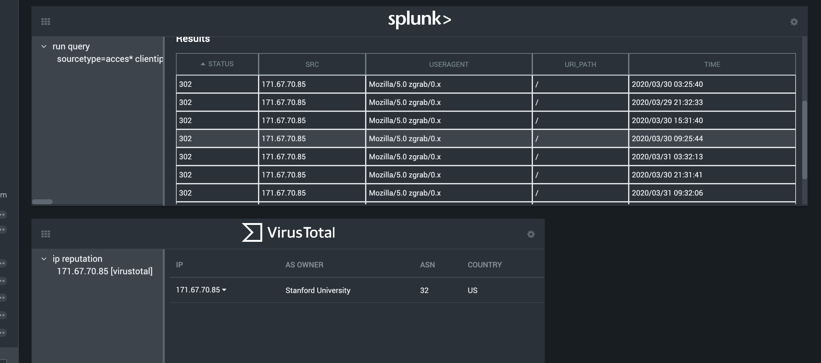821x363 pixels.
Task: Open the VirusTotal widget settings gear
Action: pyautogui.click(x=531, y=234)
